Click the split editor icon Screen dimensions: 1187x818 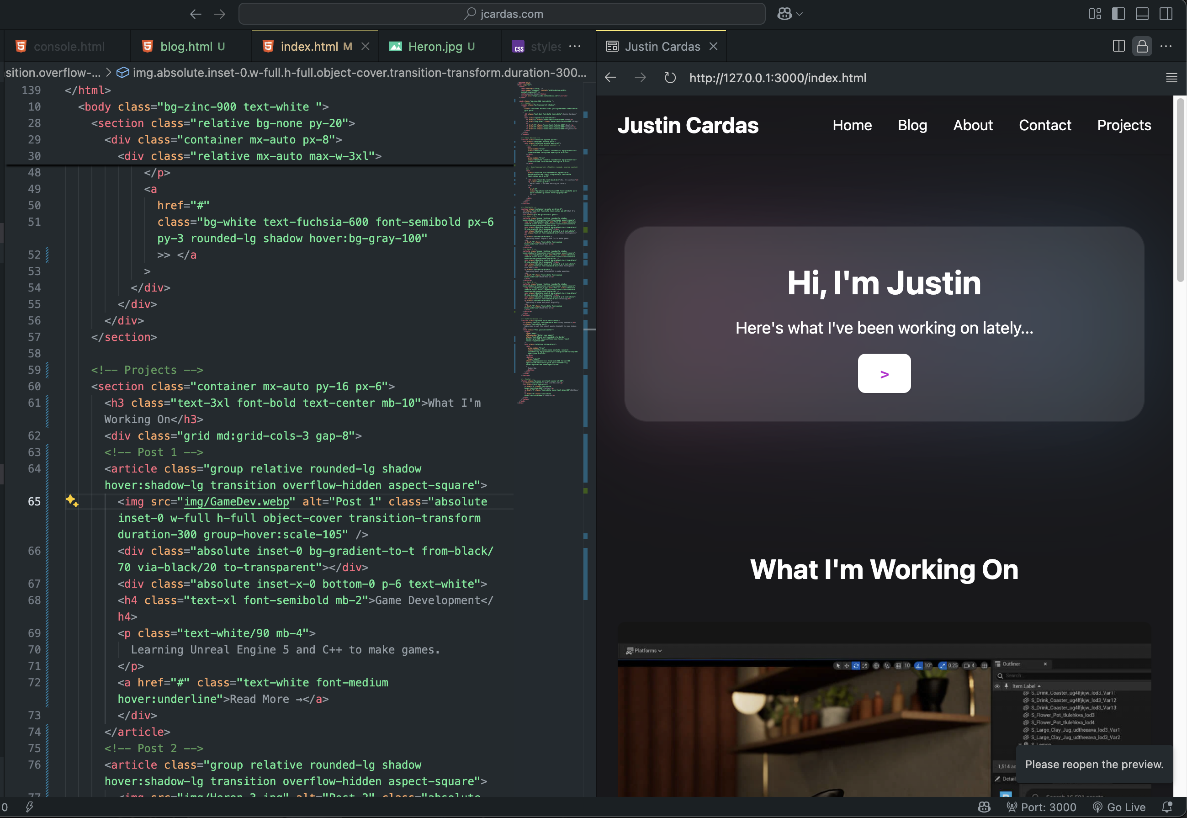1118,46
